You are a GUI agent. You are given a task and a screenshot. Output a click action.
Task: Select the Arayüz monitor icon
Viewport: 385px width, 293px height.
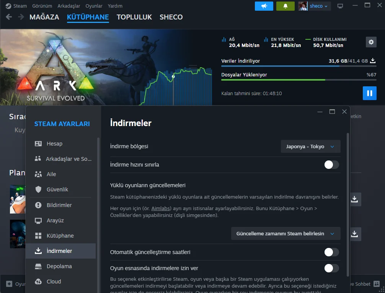pyautogui.click(x=38, y=220)
